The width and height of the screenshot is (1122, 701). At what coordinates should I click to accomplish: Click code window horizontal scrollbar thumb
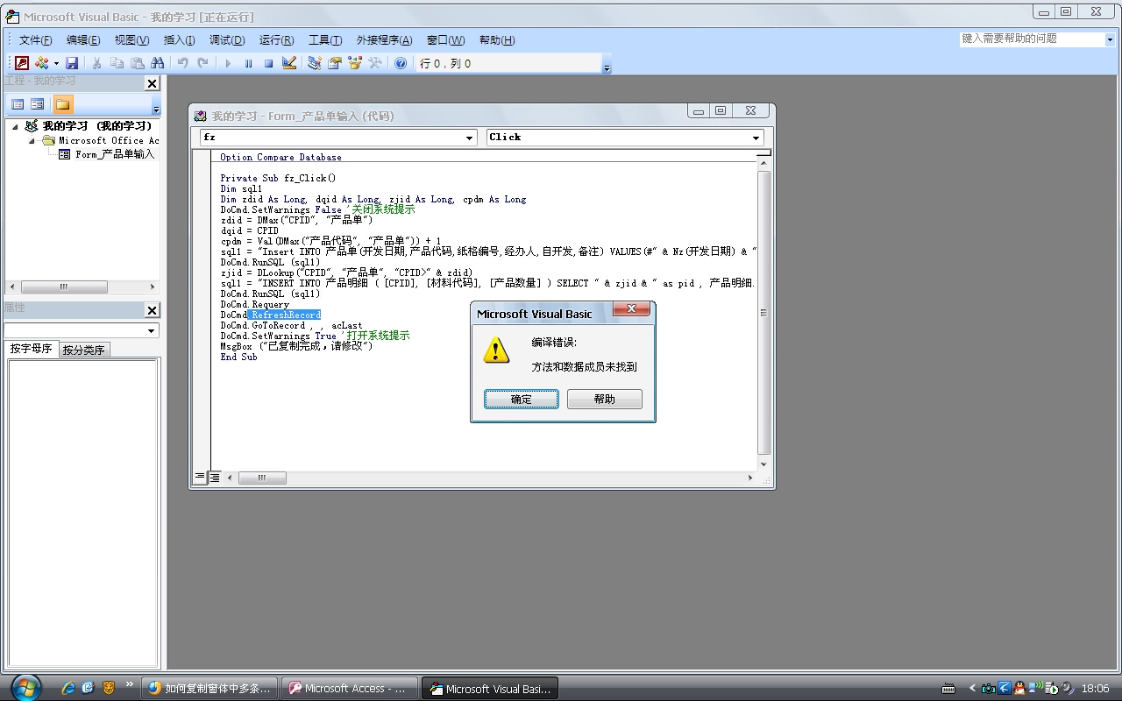[262, 478]
